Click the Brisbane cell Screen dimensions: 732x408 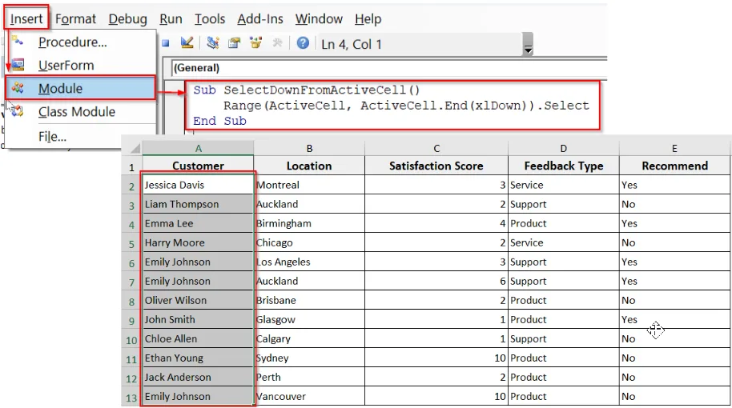(309, 300)
